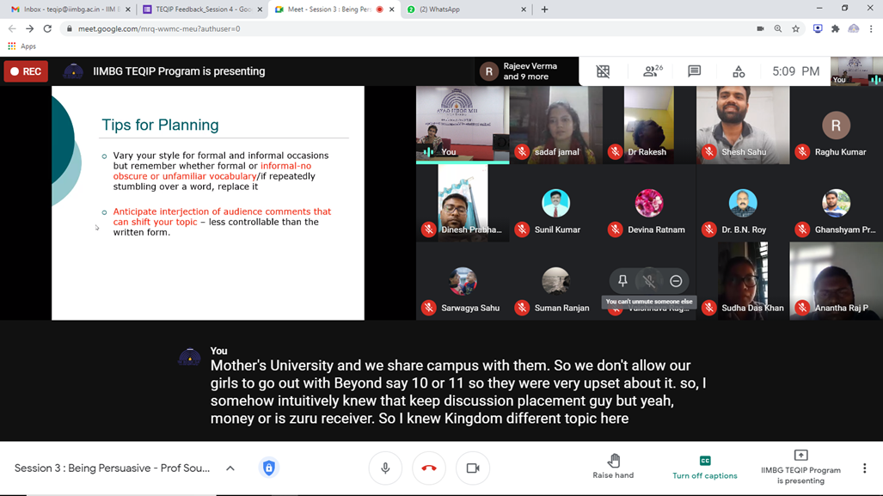Open the activities shapes icon
883x496 pixels.
click(738, 71)
